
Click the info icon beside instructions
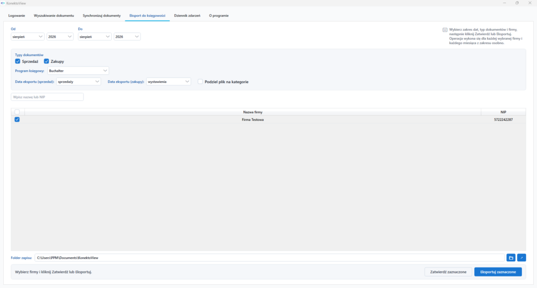pos(445,30)
